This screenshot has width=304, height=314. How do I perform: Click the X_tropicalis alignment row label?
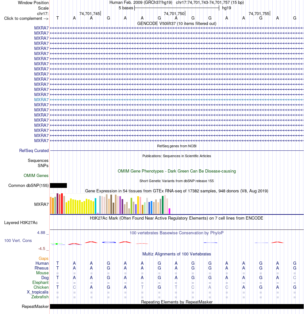coord(38,292)
